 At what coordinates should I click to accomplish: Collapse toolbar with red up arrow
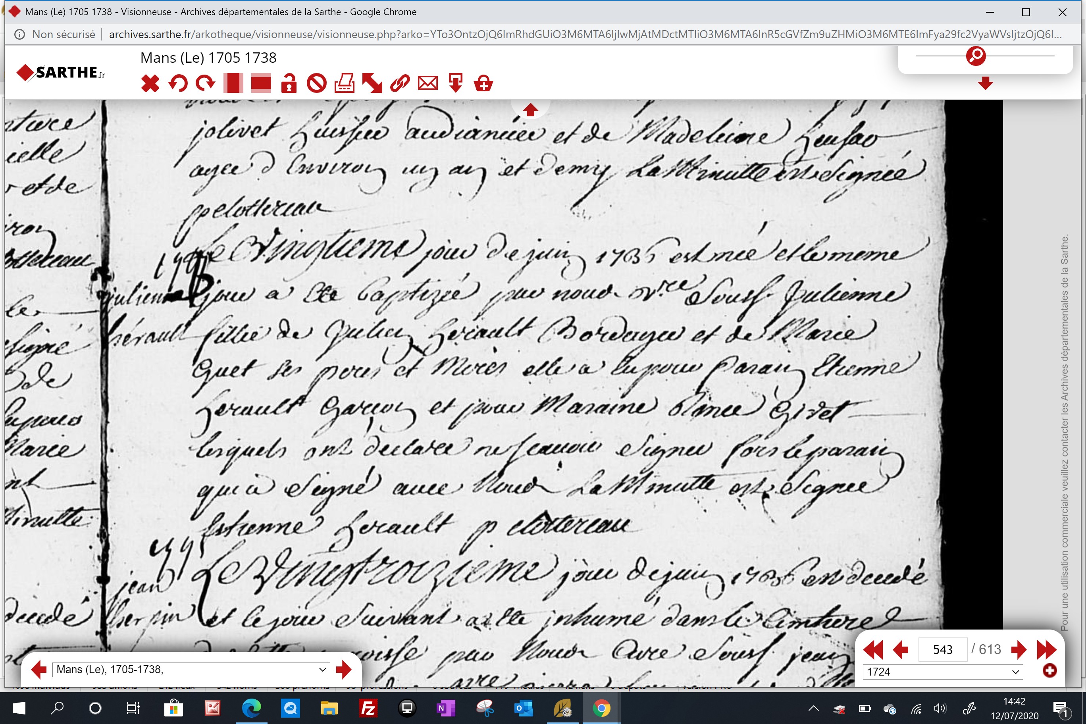tap(530, 110)
